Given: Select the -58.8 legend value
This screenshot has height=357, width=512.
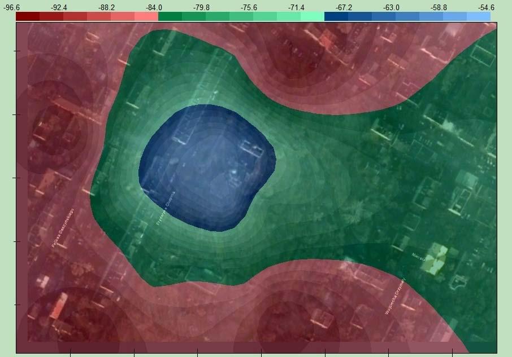Looking at the screenshot, I should (x=439, y=7).
